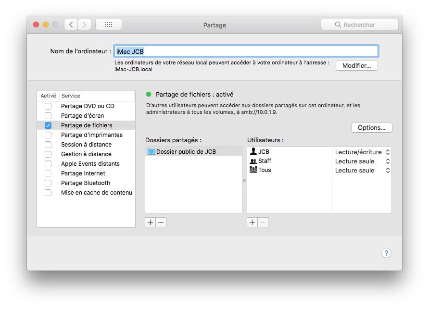Select Dossier public de JCB in shared folders
The image size is (429, 309).
193,151
